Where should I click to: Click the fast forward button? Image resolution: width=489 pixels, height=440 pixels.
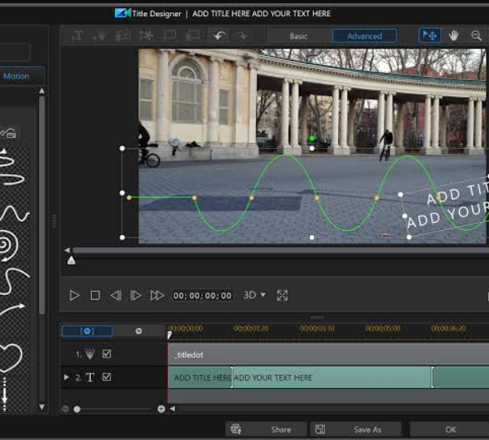(157, 296)
